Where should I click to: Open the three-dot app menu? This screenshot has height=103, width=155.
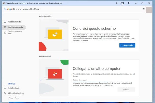128,3
